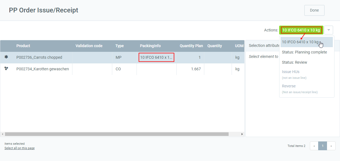340x161 pixels.
Task: Select 10 IFCO 6410 x 10 kg menu entry
Action: [307, 42]
